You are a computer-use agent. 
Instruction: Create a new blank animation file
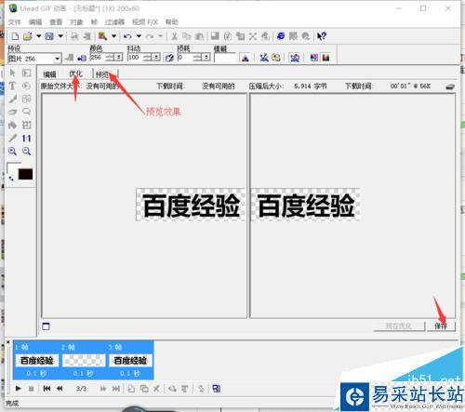coord(15,36)
